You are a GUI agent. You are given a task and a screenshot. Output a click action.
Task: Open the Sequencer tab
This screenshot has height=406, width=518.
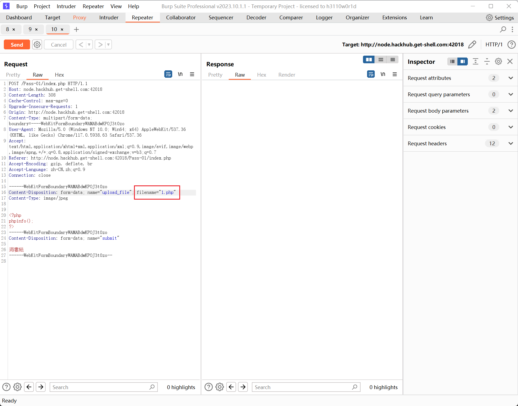pos(221,18)
